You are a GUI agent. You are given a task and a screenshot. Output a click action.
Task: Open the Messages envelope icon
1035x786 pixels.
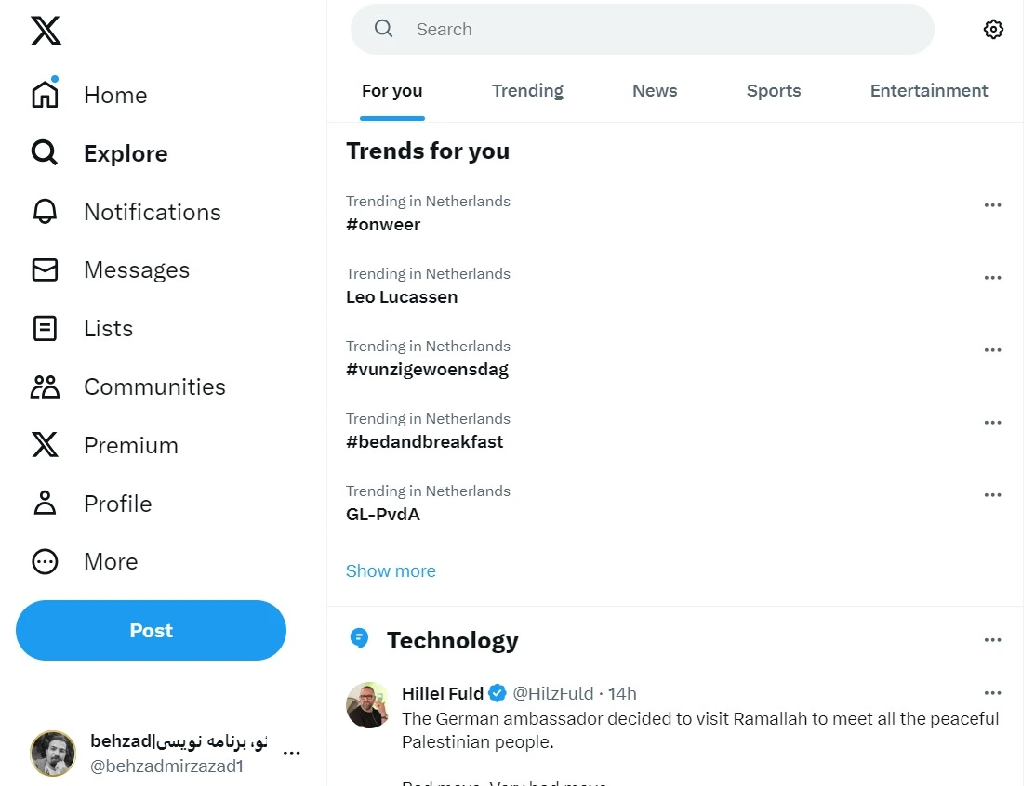point(44,269)
